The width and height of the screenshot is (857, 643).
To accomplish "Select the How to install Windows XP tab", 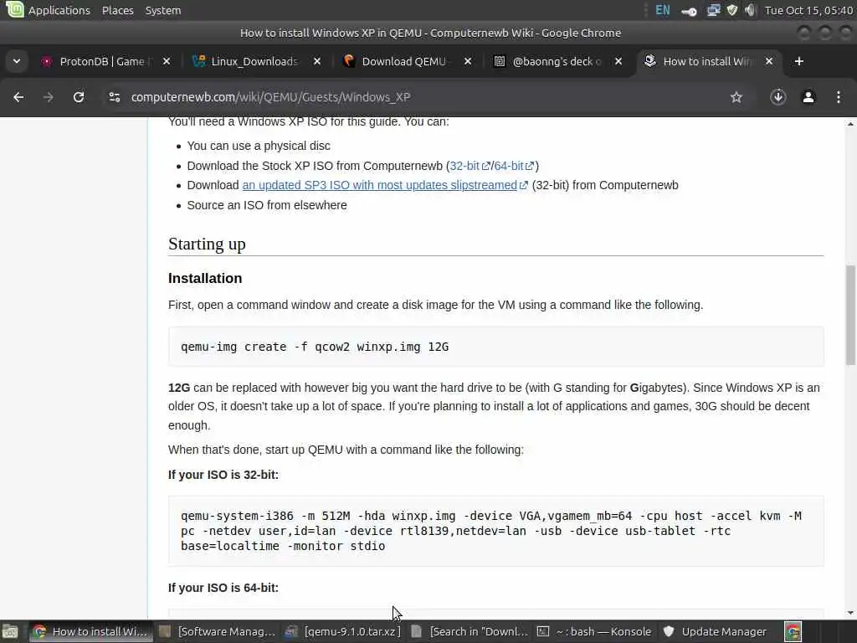I will [x=705, y=61].
